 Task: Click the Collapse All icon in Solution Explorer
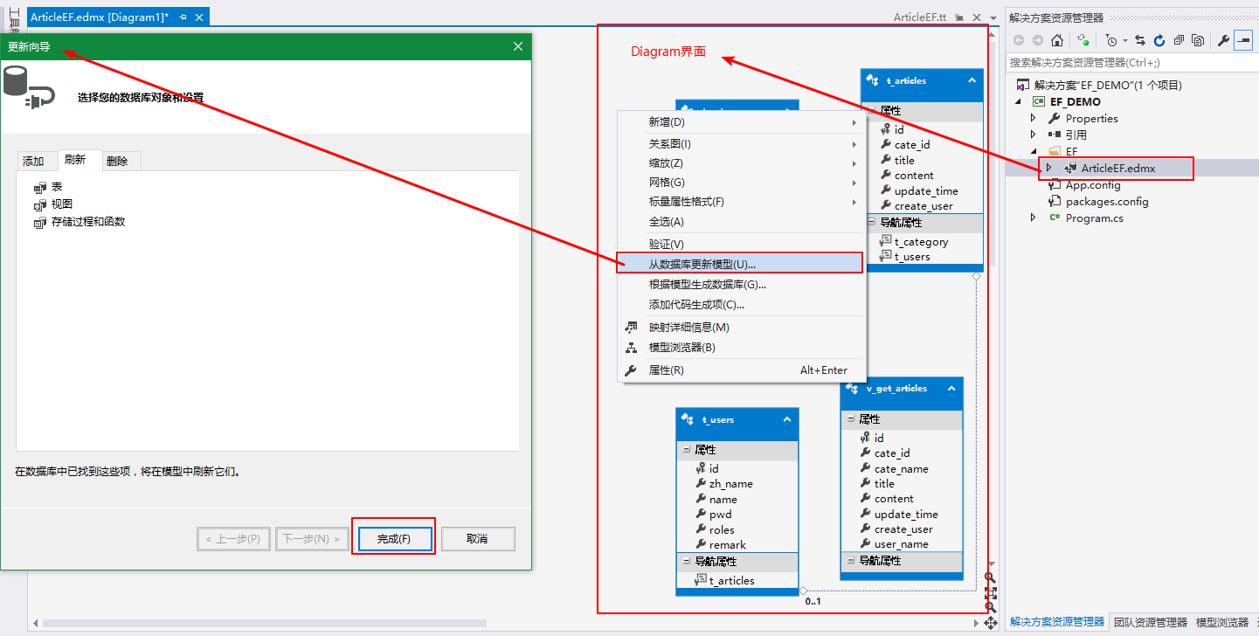[1179, 40]
